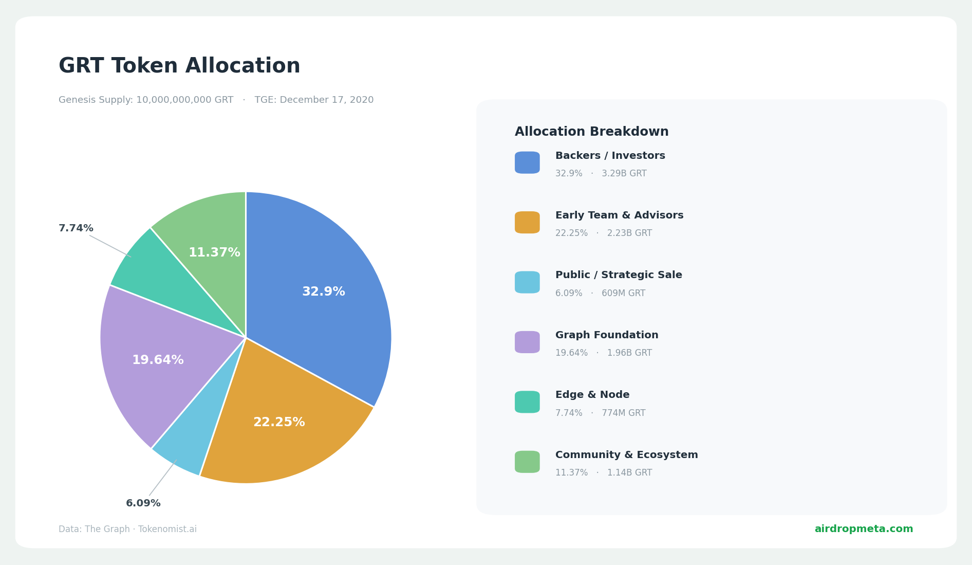The height and width of the screenshot is (565, 972).
Task: Click the '32.9% · 3.29B GRT' value
Action: 601,174
